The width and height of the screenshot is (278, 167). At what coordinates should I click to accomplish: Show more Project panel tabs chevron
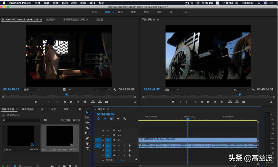tap(80, 109)
